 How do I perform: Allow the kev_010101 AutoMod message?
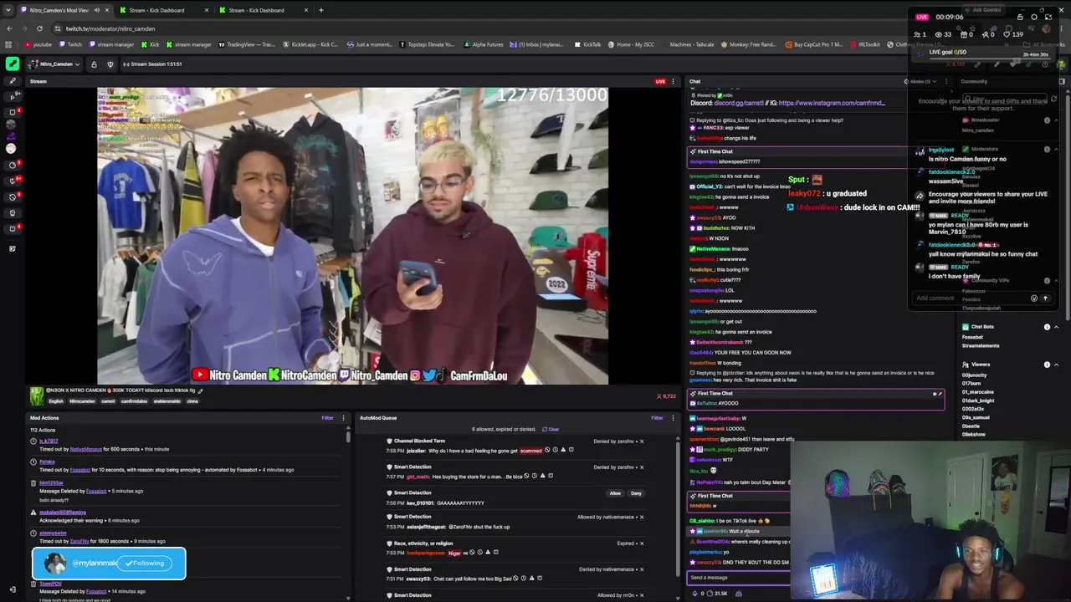click(x=615, y=493)
